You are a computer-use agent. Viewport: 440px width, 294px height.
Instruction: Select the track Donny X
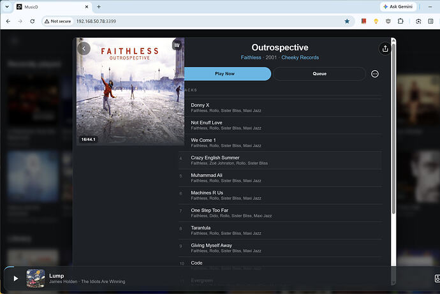tap(280, 108)
